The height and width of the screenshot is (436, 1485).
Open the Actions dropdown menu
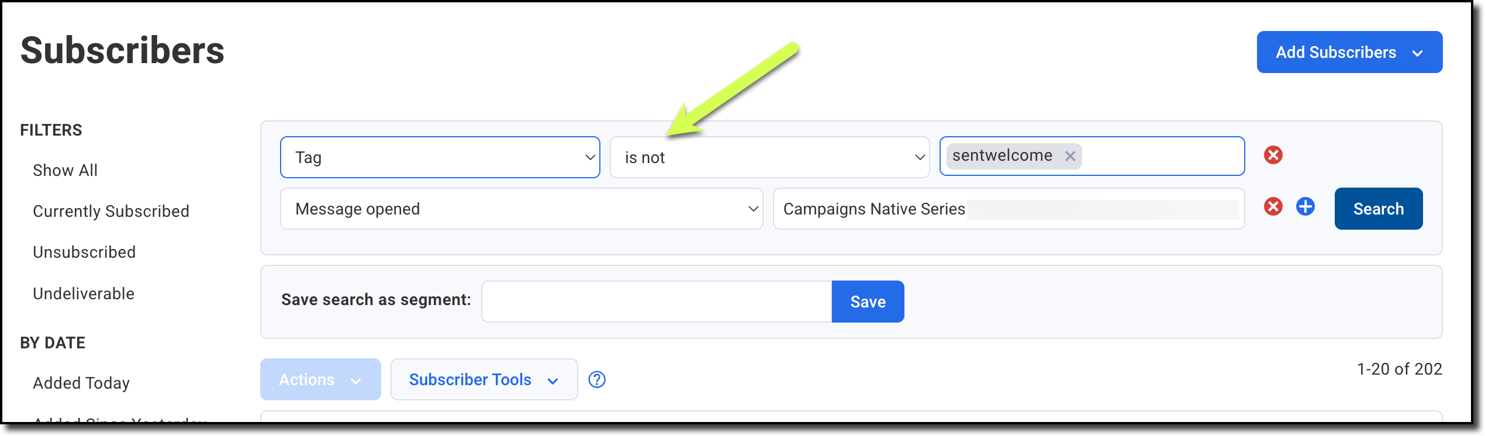click(x=320, y=380)
